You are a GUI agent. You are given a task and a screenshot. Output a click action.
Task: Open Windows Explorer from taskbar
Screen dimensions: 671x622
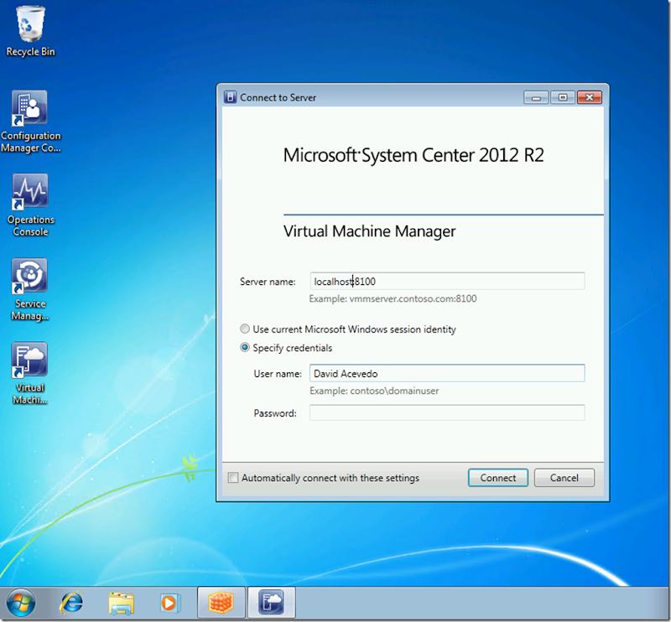[x=121, y=604]
